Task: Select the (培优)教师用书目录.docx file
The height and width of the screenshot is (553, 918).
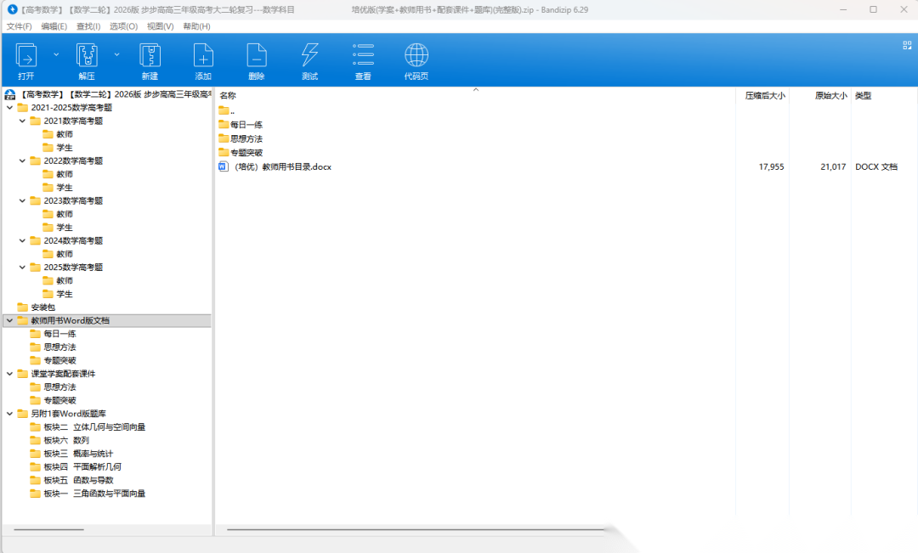Action: coord(282,167)
